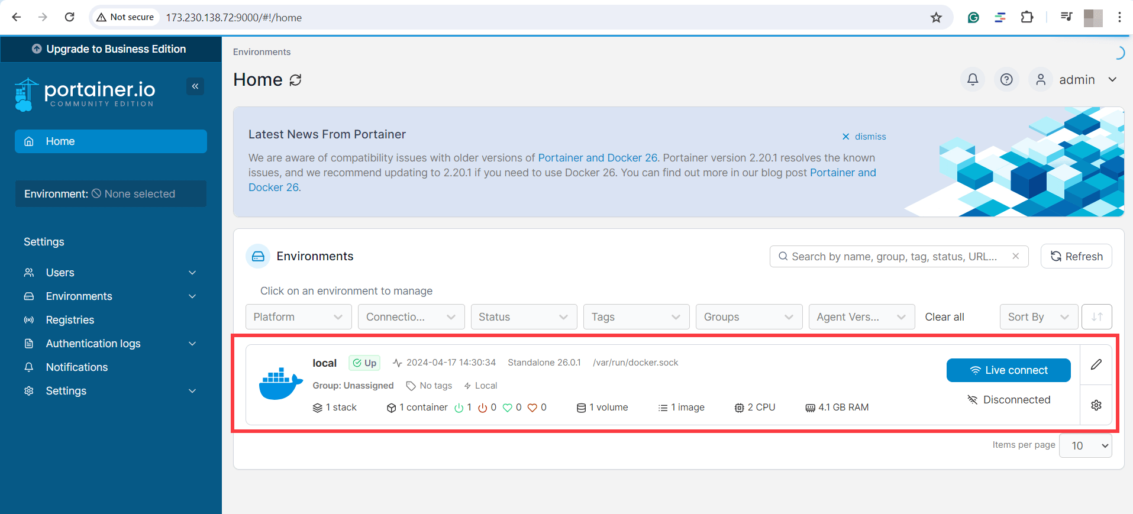Dismiss the Latest News banner
This screenshot has width=1133, height=514.
864,137
